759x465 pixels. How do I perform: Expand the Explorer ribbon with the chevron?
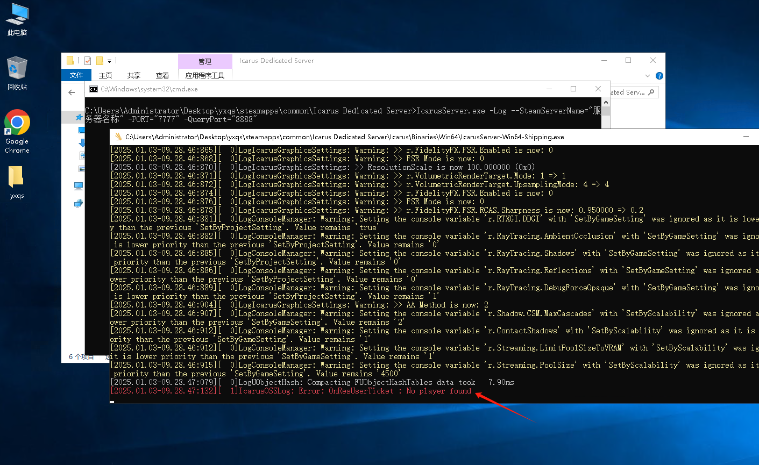coord(647,75)
